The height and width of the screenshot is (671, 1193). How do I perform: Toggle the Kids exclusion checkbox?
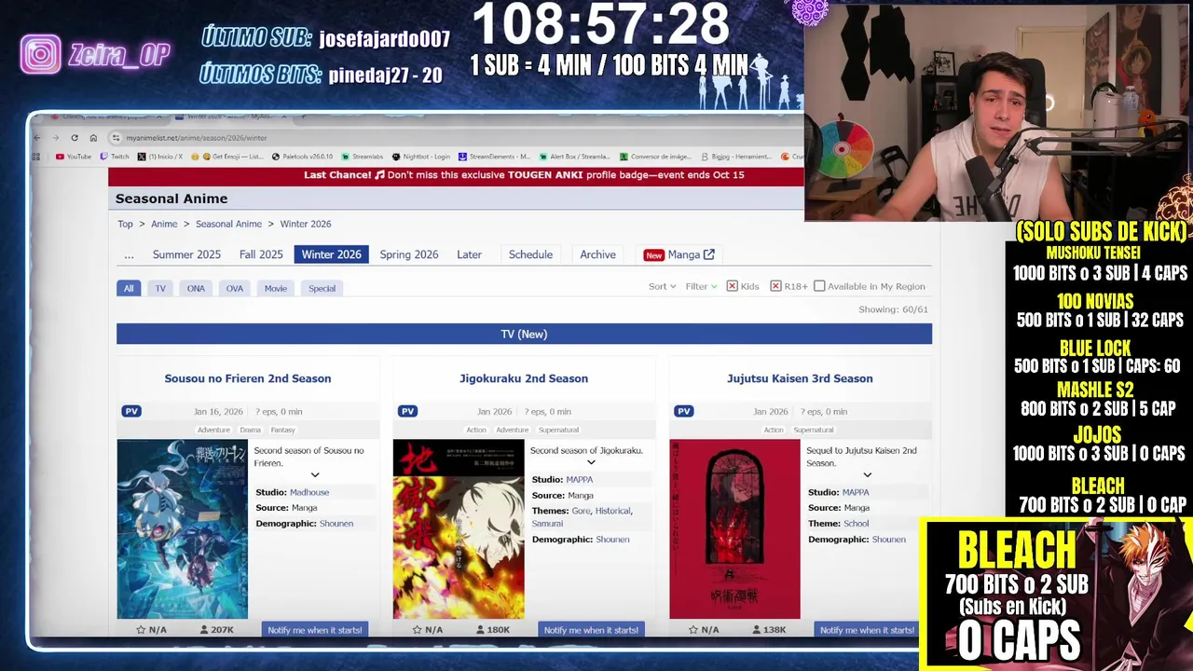pyautogui.click(x=732, y=286)
